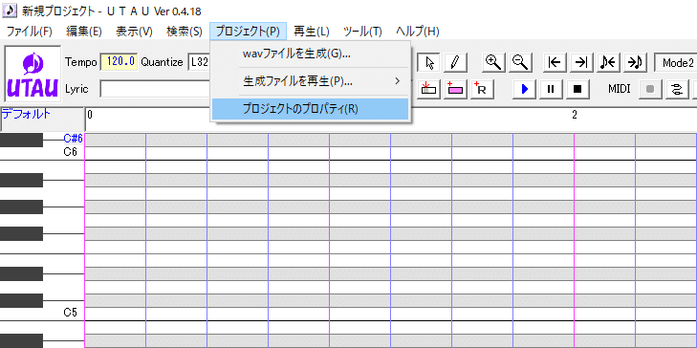Click the デフォルト voicebank label
The height and width of the screenshot is (348, 697).
pyautogui.click(x=26, y=114)
